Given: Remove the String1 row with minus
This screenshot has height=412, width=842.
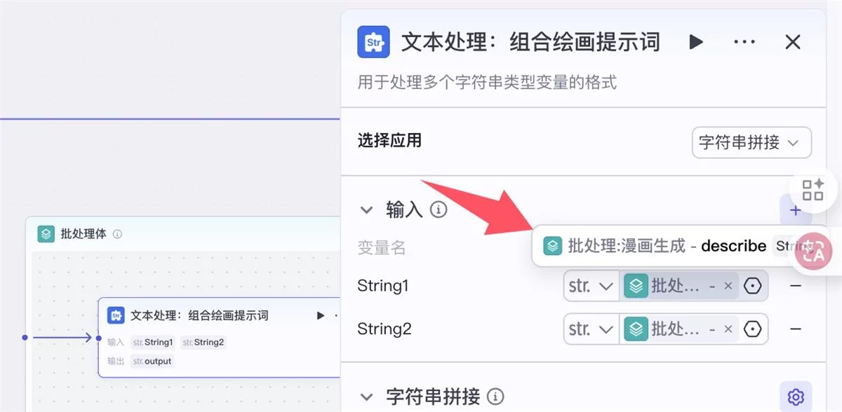Looking at the screenshot, I should 795,286.
